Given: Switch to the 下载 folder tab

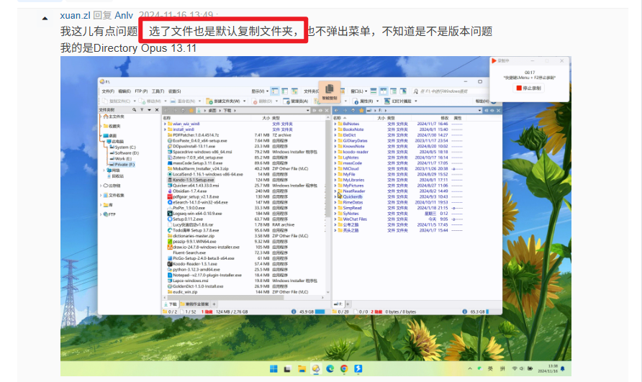Looking at the screenshot, I should [171, 304].
